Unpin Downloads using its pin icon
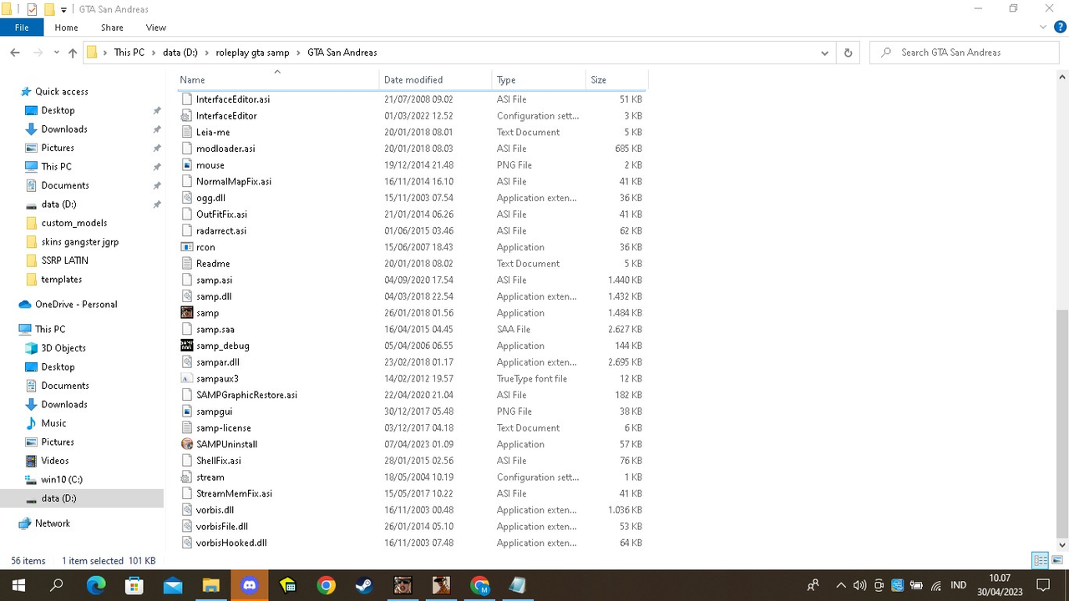 tap(156, 129)
